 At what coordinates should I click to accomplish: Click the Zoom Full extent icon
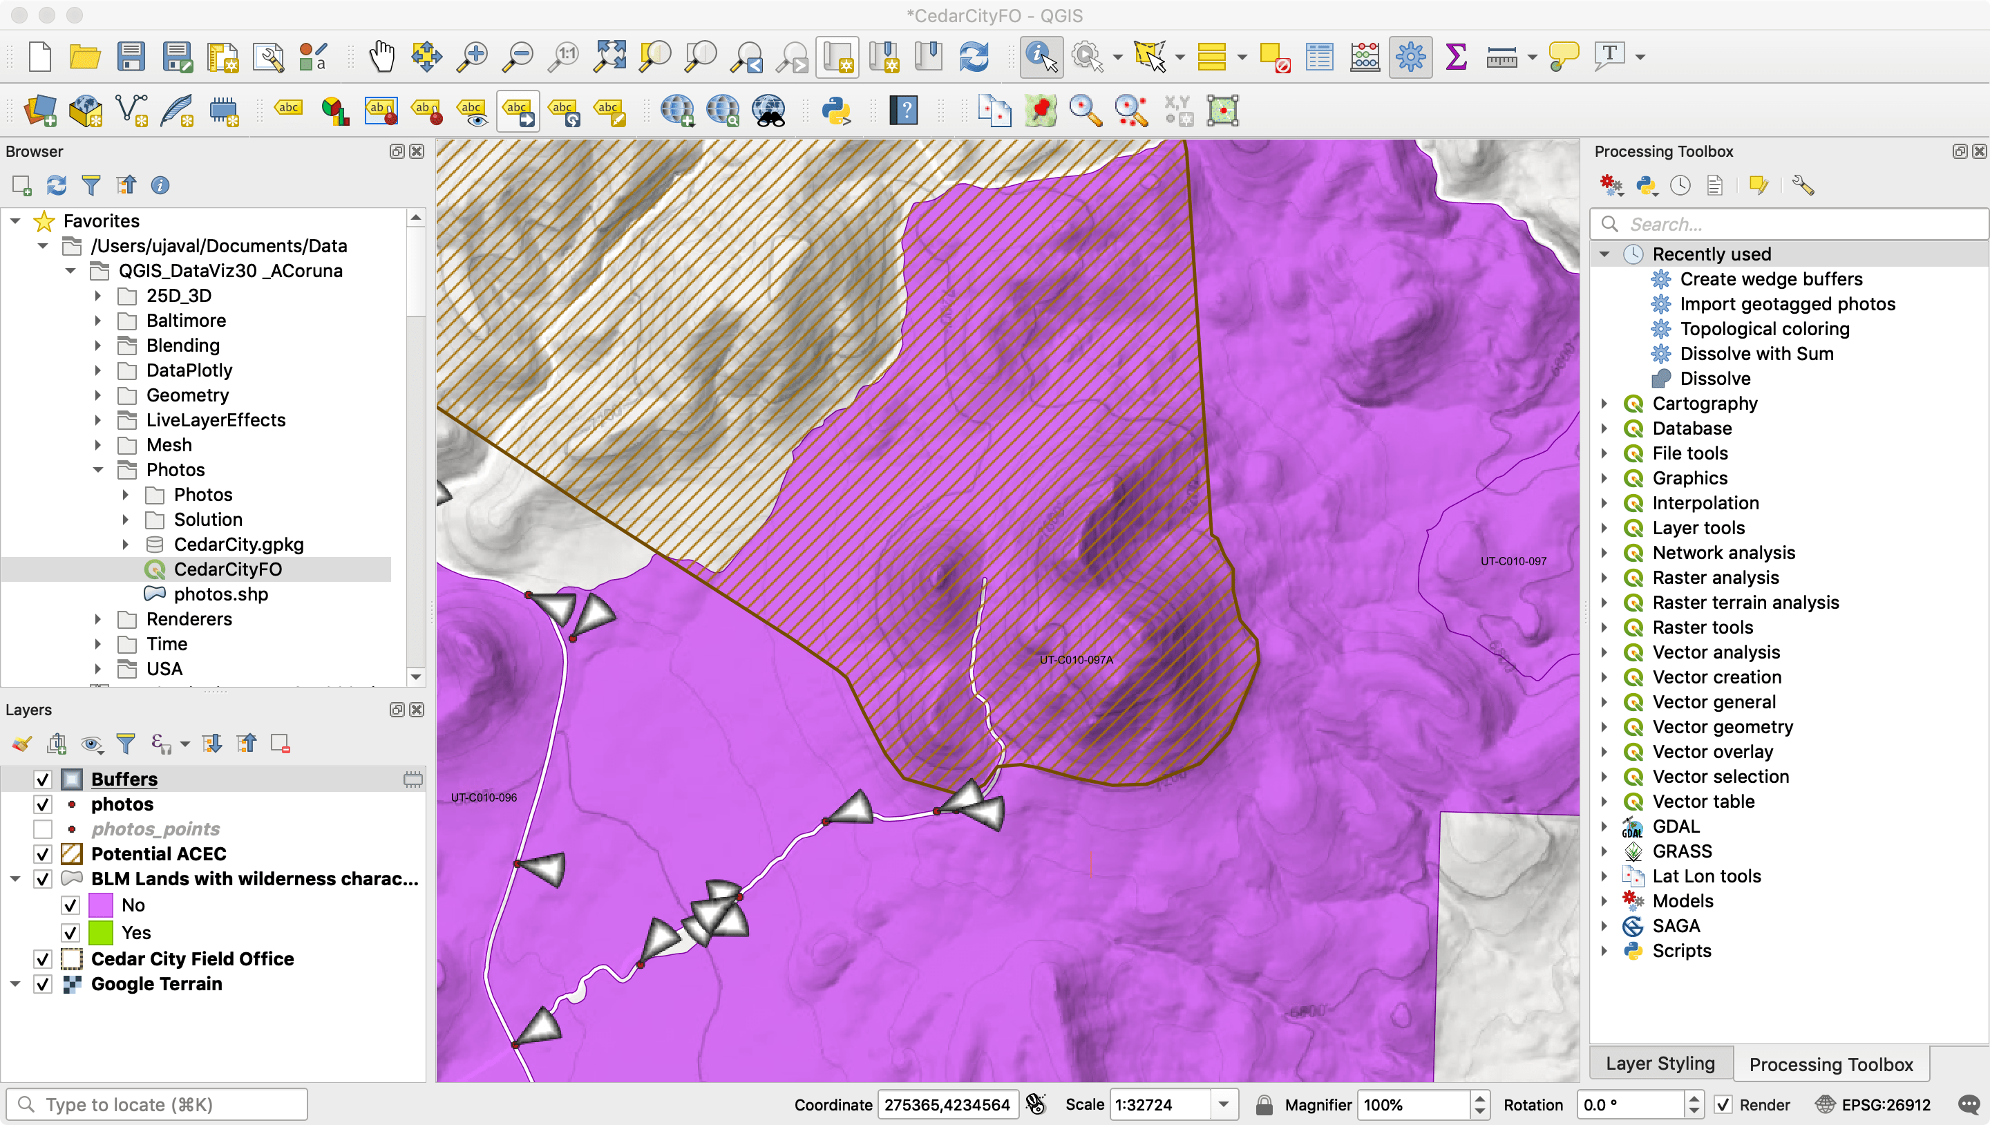click(609, 57)
